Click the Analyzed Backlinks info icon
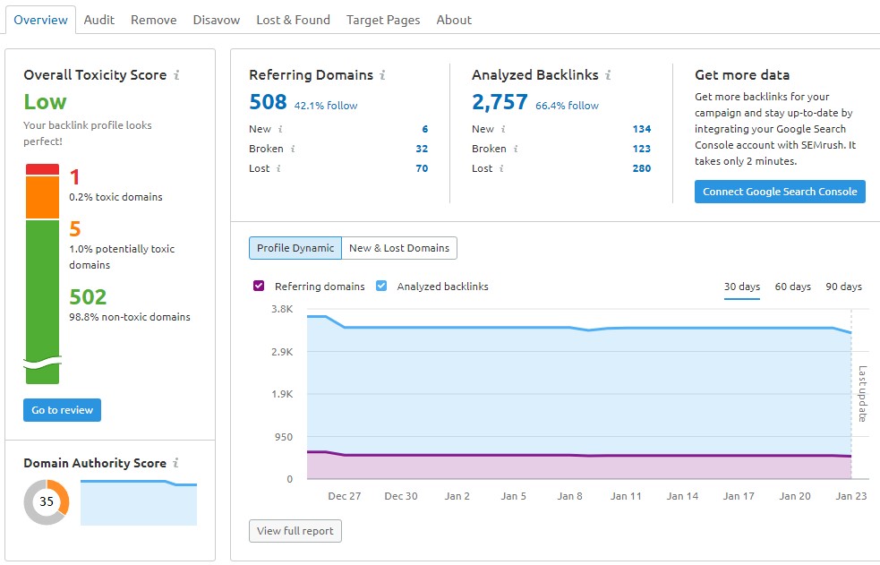This screenshot has width=880, height=565. (610, 74)
